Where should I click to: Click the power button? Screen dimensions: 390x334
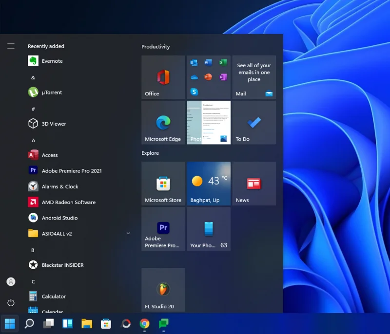(x=11, y=302)
